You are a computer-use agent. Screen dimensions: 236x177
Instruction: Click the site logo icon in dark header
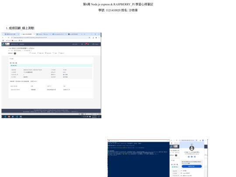click(3, 44)
